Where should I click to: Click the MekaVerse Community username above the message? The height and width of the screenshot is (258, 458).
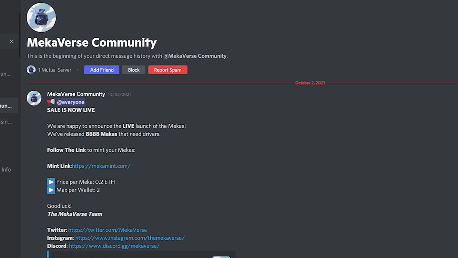[76, 94]
